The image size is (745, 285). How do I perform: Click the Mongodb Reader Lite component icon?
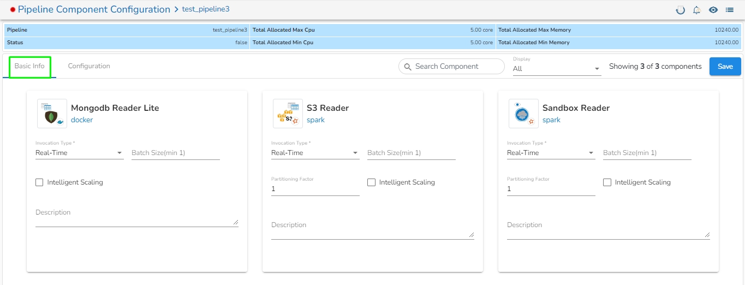pos(52,114)
